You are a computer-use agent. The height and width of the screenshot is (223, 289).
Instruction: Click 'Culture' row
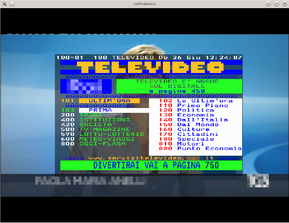click(184, 129)
